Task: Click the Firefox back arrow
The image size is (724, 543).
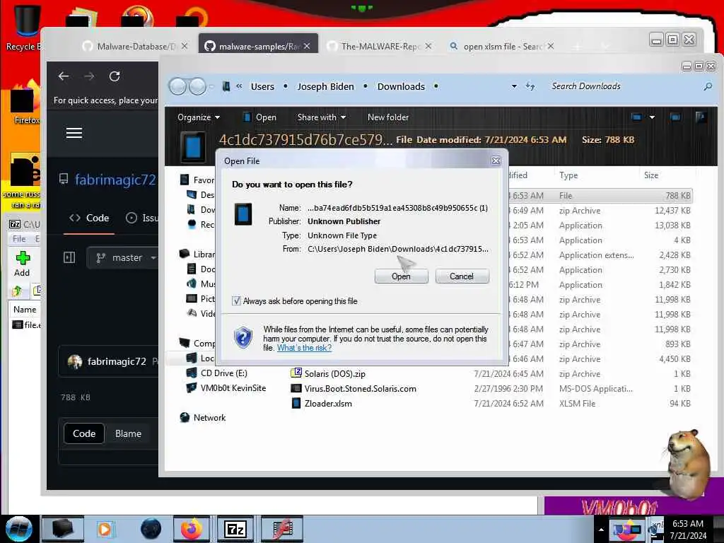Action: click(x=64, y=76)
